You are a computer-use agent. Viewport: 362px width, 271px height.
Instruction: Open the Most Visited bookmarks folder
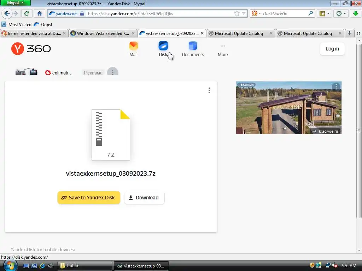click(16, 24)
